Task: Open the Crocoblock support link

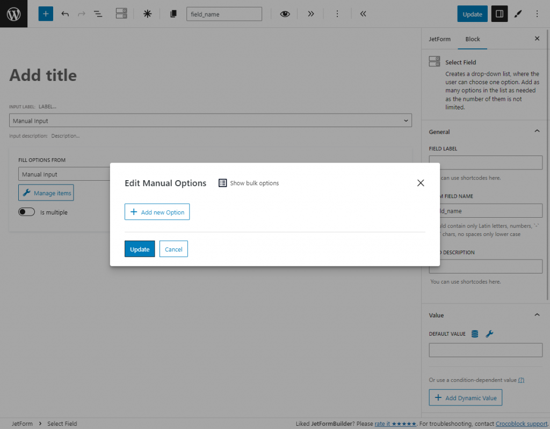Action: click(520, 423)
